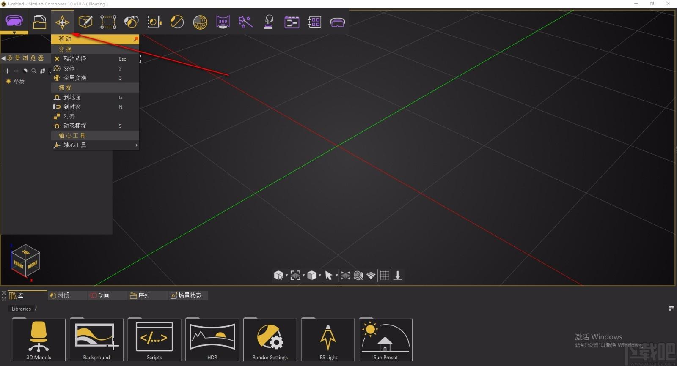Click the plus add icon in scene browser
This screenshot has height=366, width=677.
tap(7, 71)
